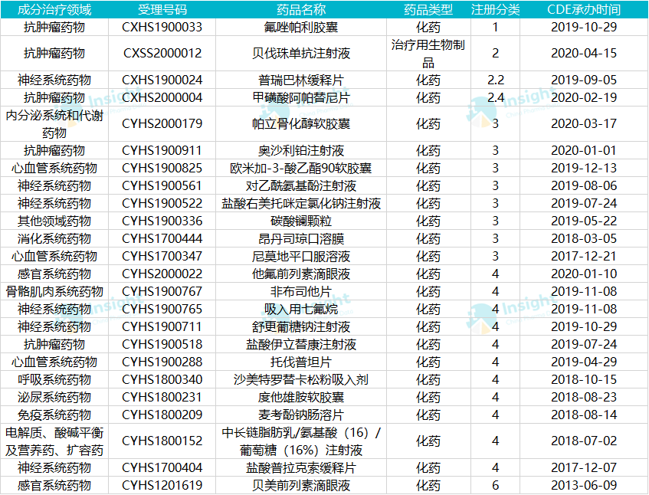Click the 治疗用生物制品 type cell
The height and width of the screenshot is (495, 649).
[x=428, y=54]
